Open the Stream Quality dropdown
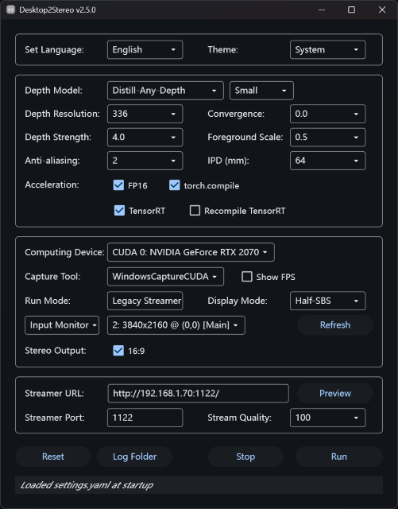The width and height of the screenshot is (398, 509). click(327, 418)
